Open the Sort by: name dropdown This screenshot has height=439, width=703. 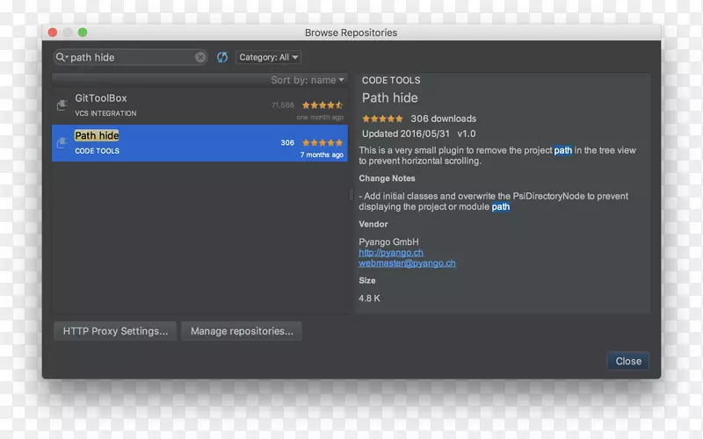coord(308,80)
